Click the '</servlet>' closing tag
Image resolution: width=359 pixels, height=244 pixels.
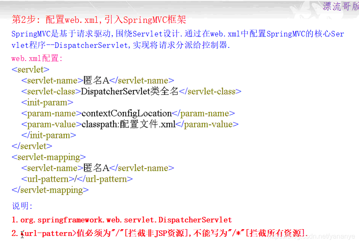pyautogui.click(x=32, y=146)
